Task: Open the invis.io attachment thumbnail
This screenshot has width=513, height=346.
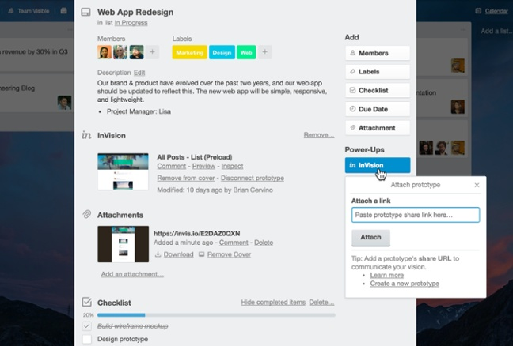Action: (123, 244)
